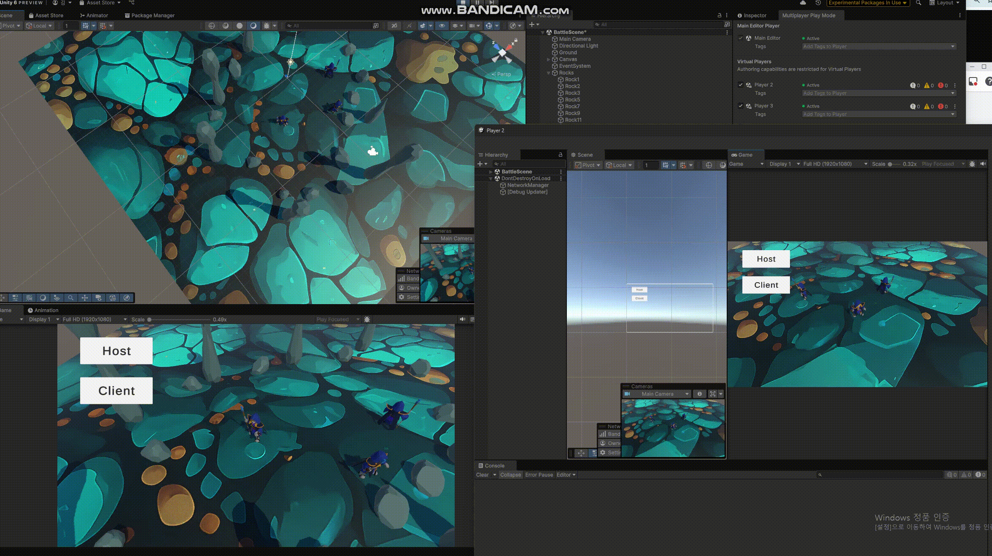
Task: Uncheck the Player 3 virtual player checkbox
Action: pos(741,106)
